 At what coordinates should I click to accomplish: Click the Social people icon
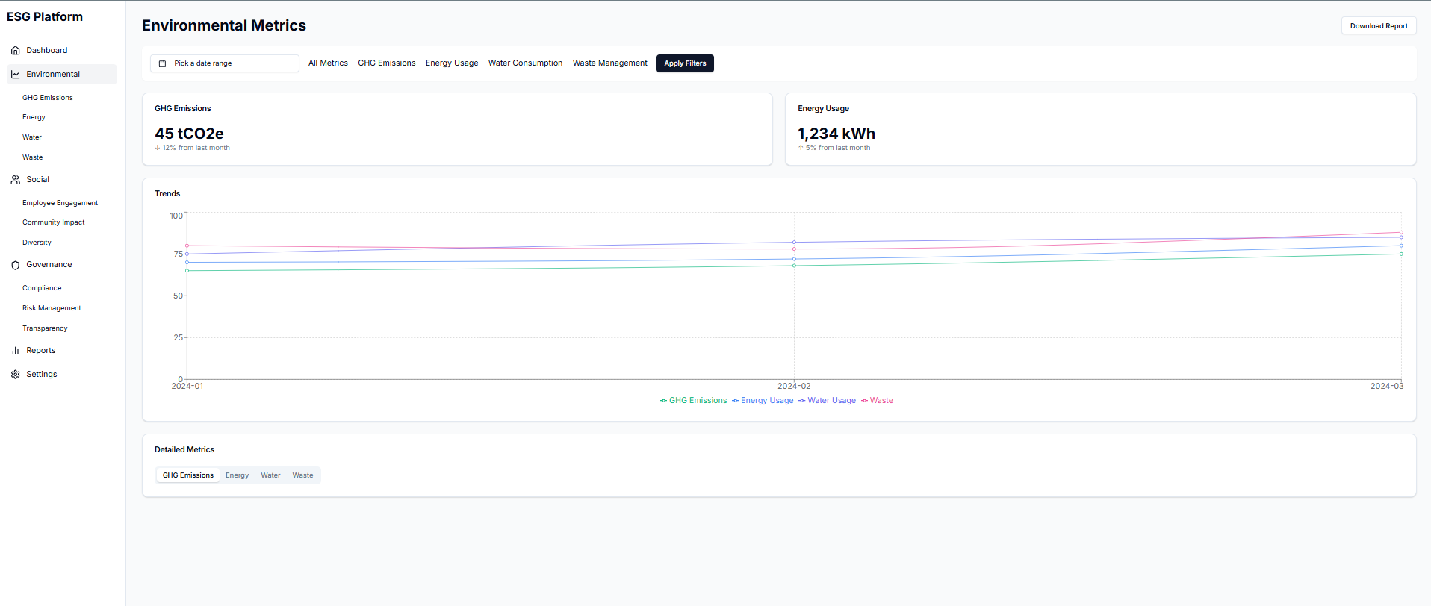click(x=16, y=180)
